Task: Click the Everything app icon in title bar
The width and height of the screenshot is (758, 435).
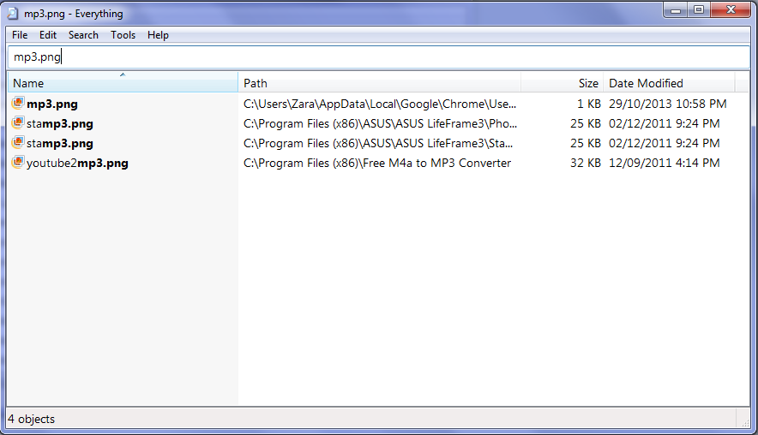Action: tap(13, 14)
